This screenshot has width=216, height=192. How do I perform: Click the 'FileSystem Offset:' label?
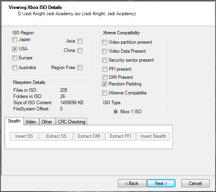[x=31, y=109]
